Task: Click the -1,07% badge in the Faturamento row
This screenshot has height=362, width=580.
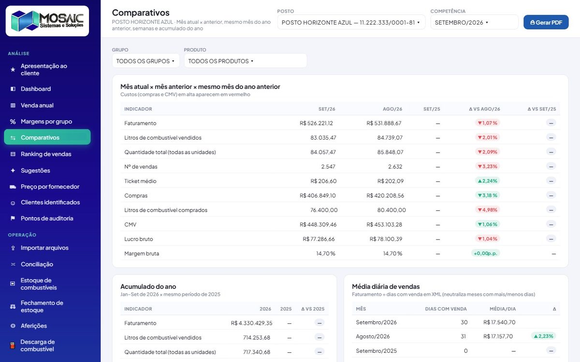Action: [x=487, y=123]
